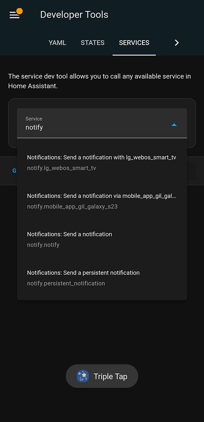
Task: Open the sidebar hamburger menu
Action: tap(14, 15)
